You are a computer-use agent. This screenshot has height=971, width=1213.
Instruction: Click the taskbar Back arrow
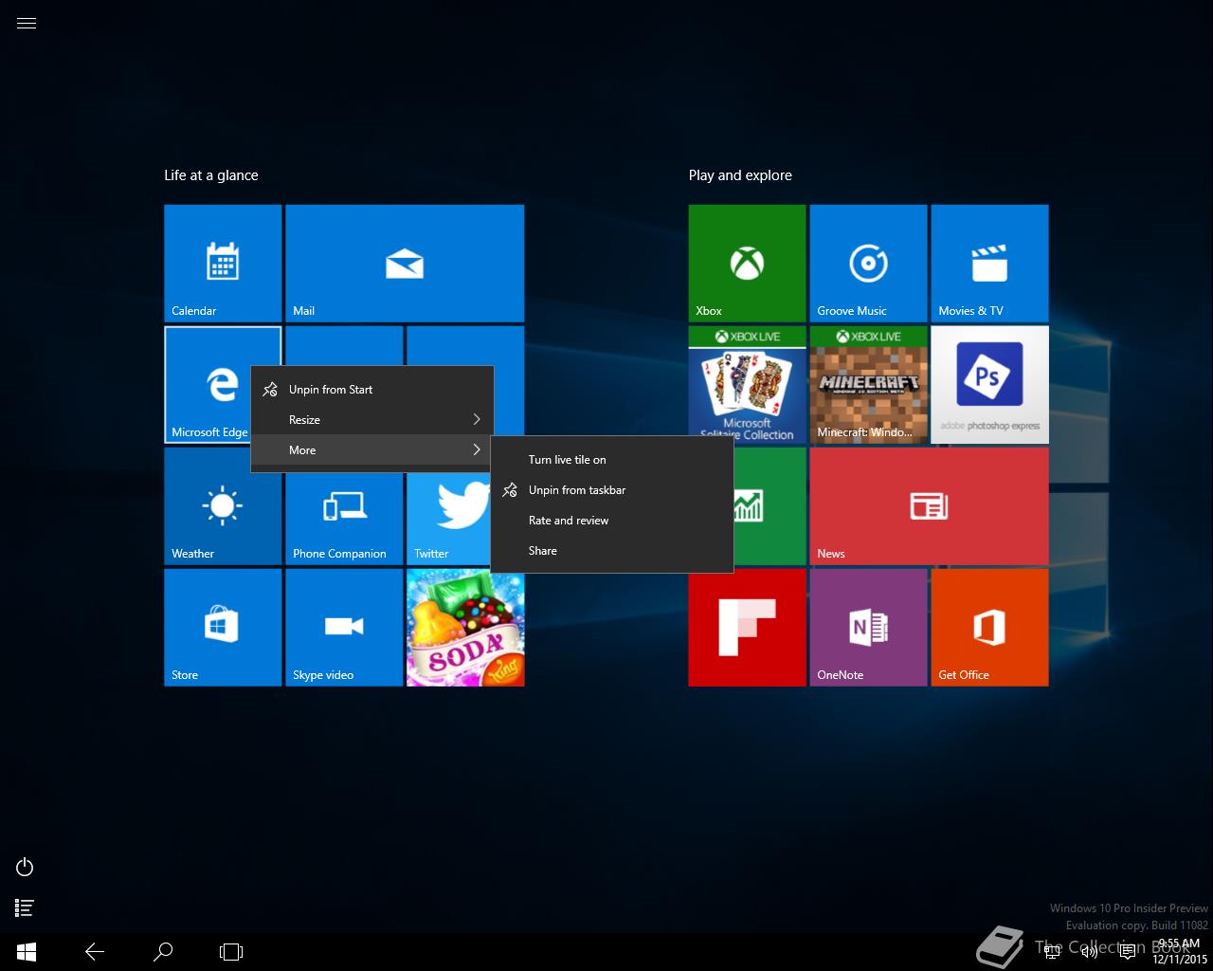(x=95, y=952)
